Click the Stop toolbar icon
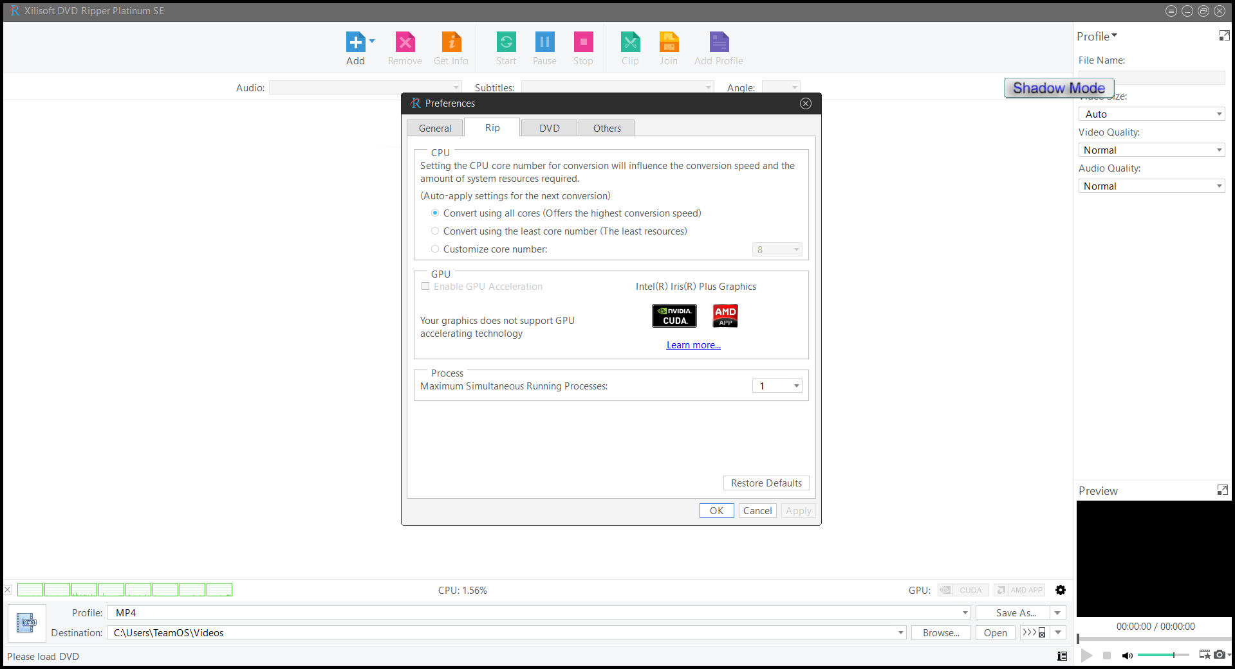Screen dimensions: 1235x669 tap(583, 42)
